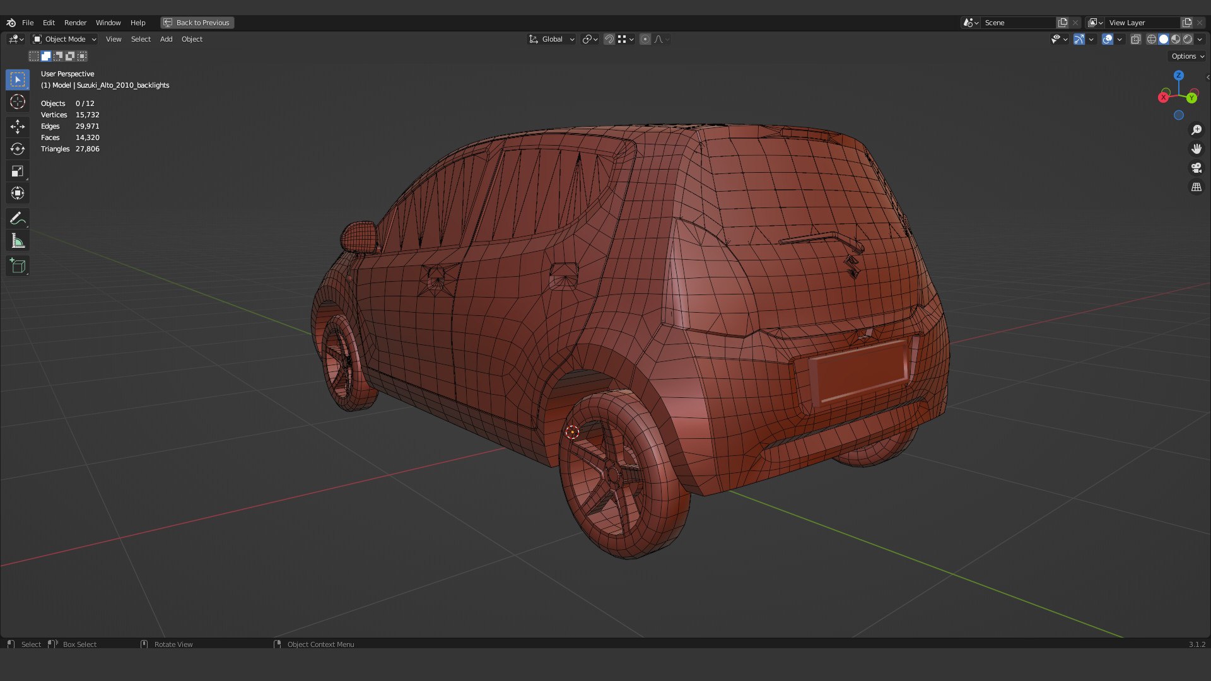Toggle viewport overlays

click(1108, 39)
